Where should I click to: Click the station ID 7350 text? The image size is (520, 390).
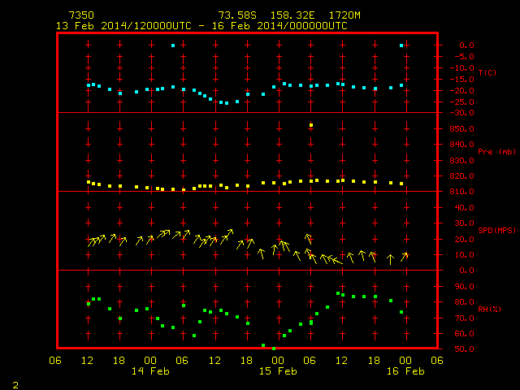click(x=81, y=15)
